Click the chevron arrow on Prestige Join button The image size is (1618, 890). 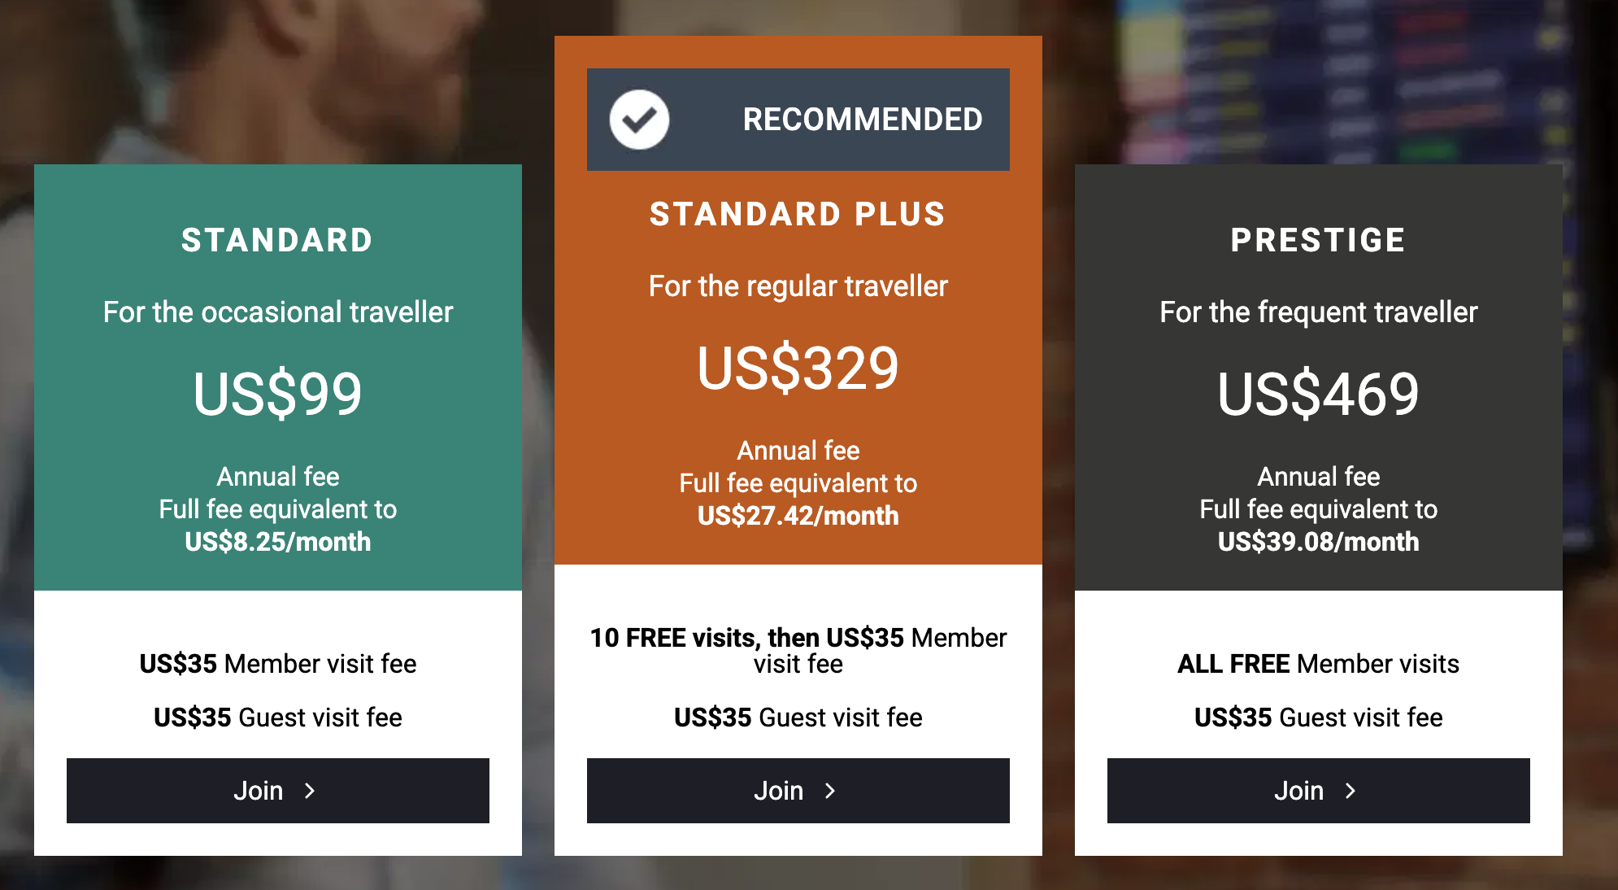click(1350, 790)
